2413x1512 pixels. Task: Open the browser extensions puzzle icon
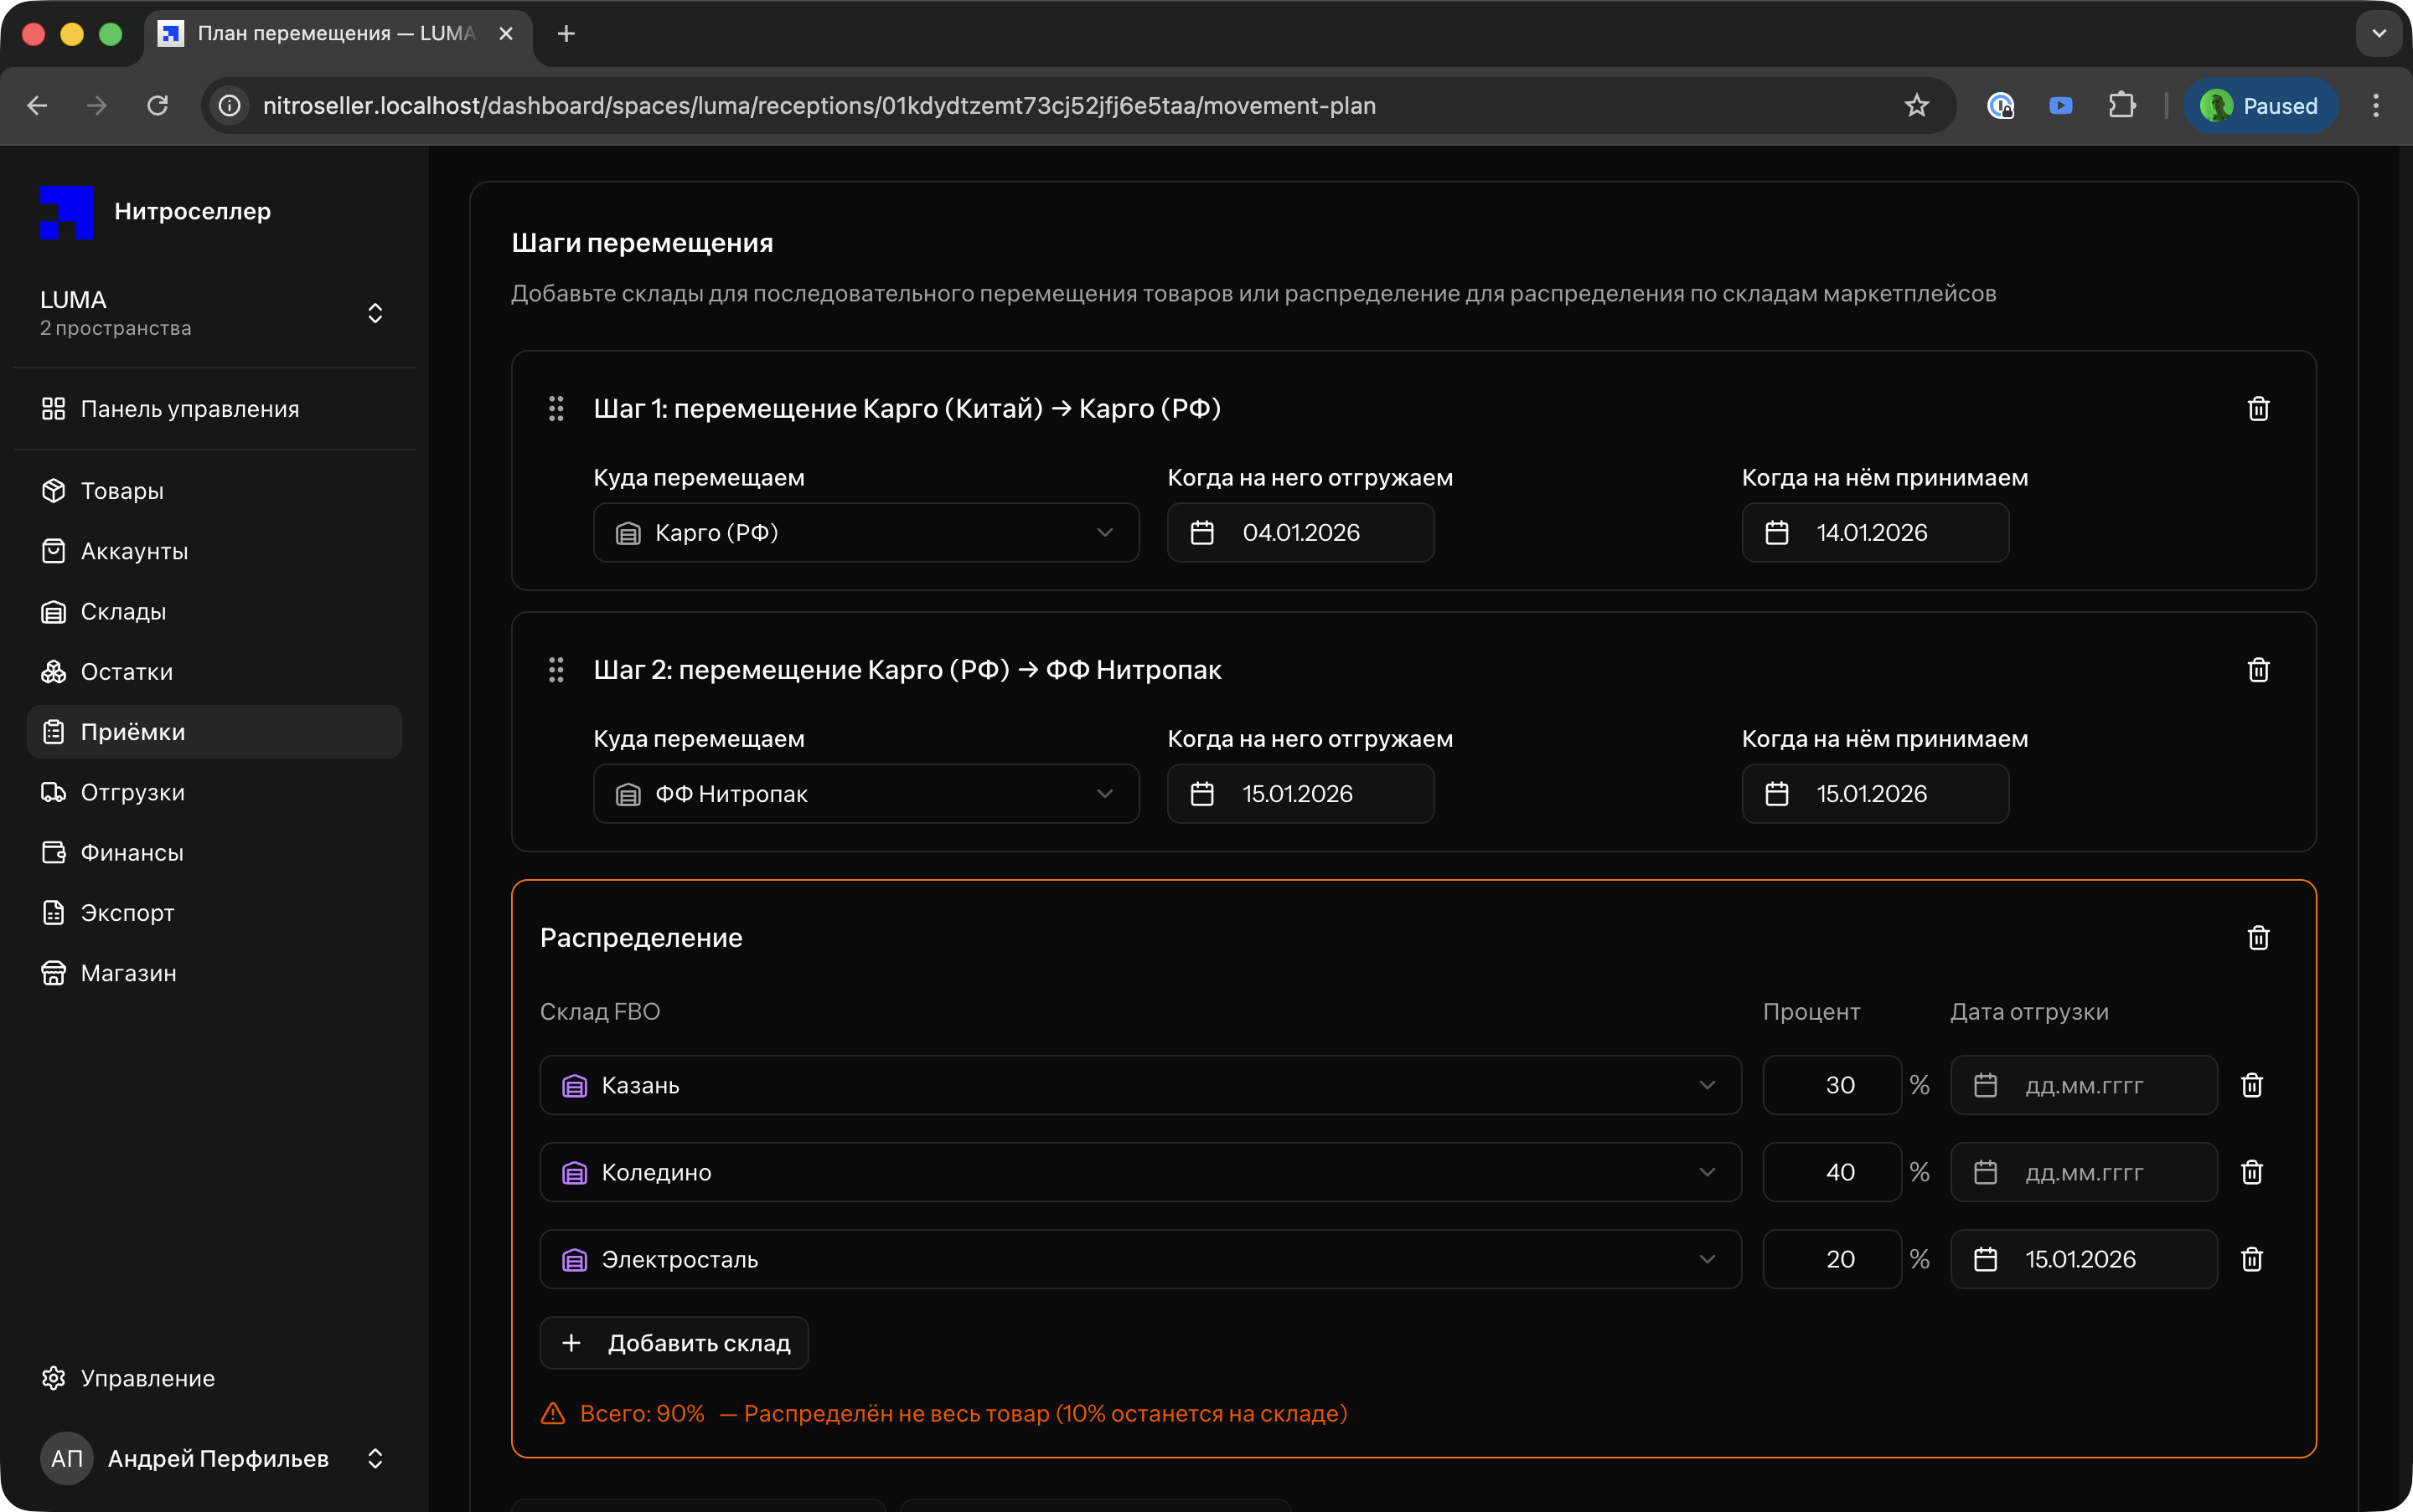2121,106
